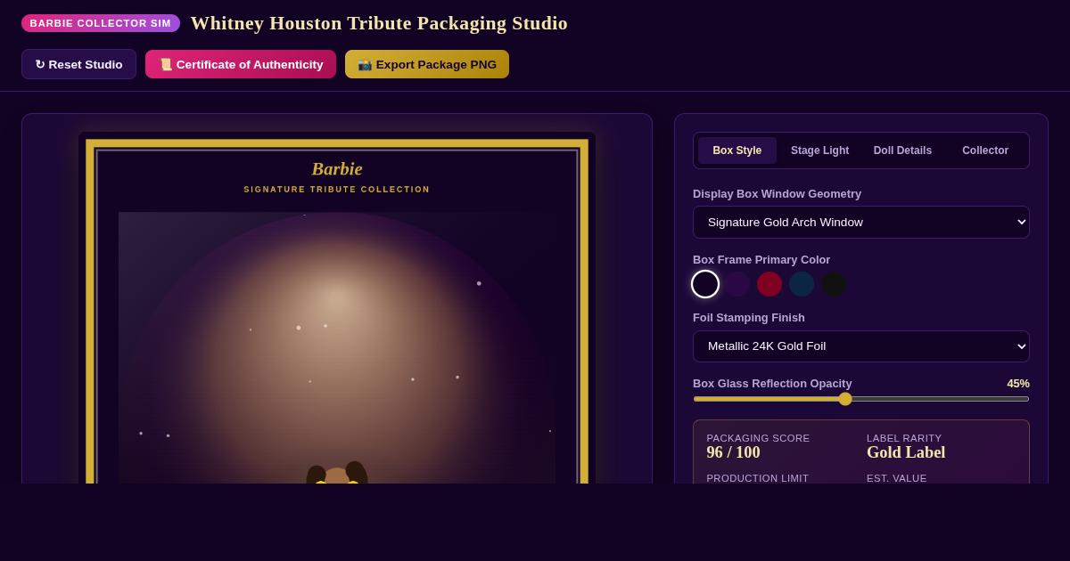The width and height of the screenshot is (1070, 561).
Task: Click Signature Tribute Collection text on box
Action: tap(337, 190)
